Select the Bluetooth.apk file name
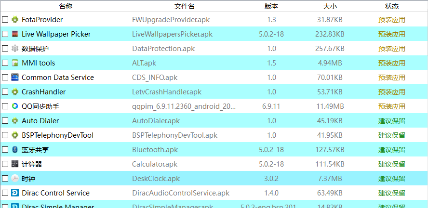 pos(155,150)
